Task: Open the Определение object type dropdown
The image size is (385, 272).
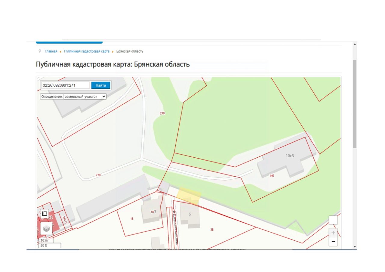Action: click(85, 97)
